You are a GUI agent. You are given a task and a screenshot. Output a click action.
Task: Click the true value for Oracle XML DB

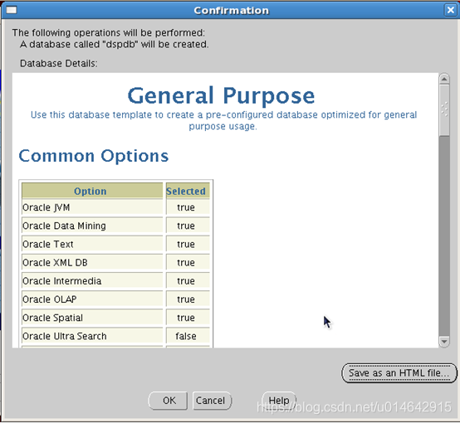tap(186, 263)
